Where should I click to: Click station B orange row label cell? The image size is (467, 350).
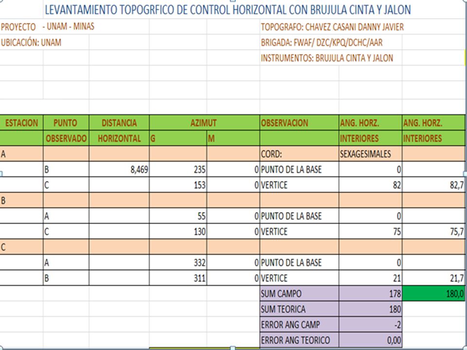[x=21, y=200]
